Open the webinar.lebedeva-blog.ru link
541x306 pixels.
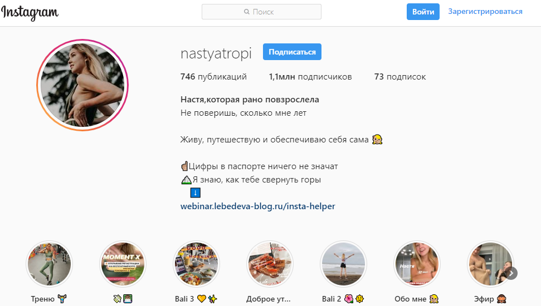pos(258,206)
